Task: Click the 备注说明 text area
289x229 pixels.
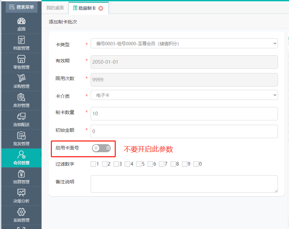Action: point(184,184)
